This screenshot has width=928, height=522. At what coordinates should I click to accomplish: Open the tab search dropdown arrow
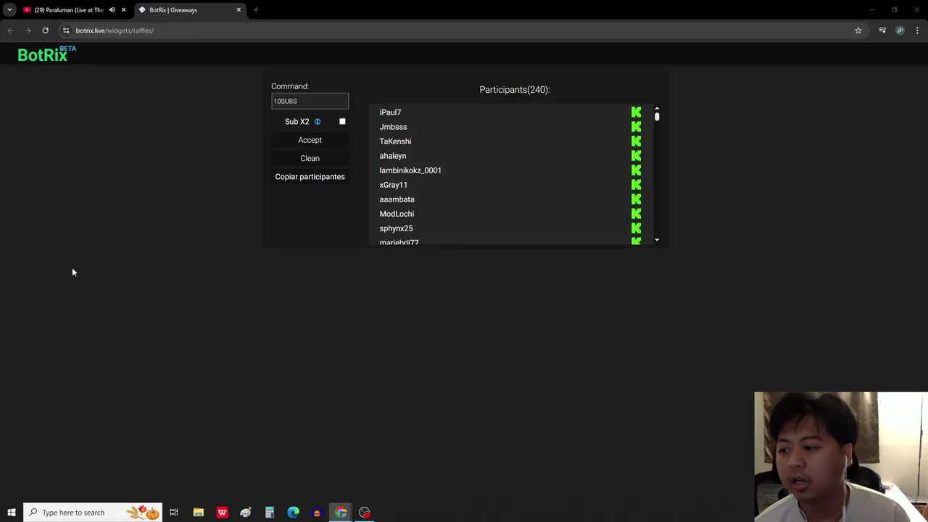click(9, 10)
